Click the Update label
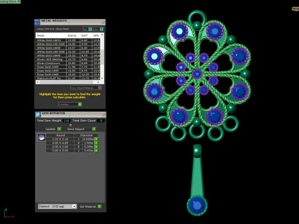 point(50,129)
